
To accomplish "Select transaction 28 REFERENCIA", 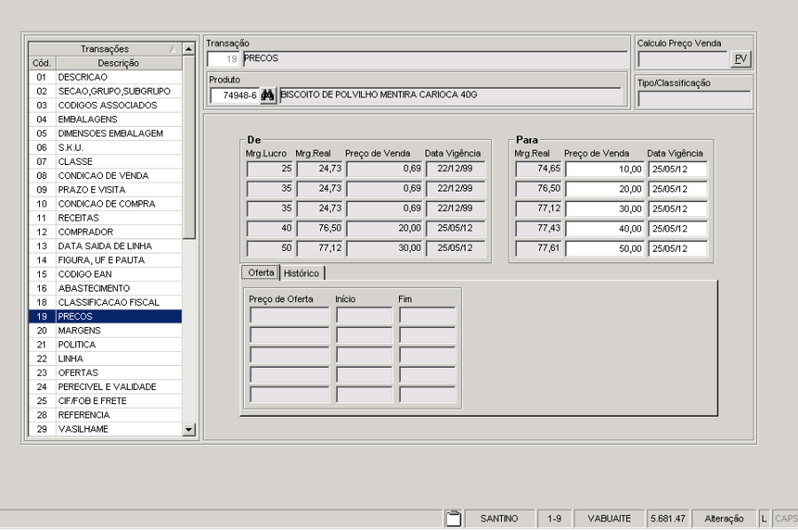I will click(x=106, y=415).
